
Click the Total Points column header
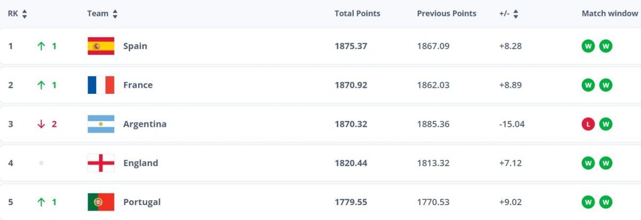(357, 14)
